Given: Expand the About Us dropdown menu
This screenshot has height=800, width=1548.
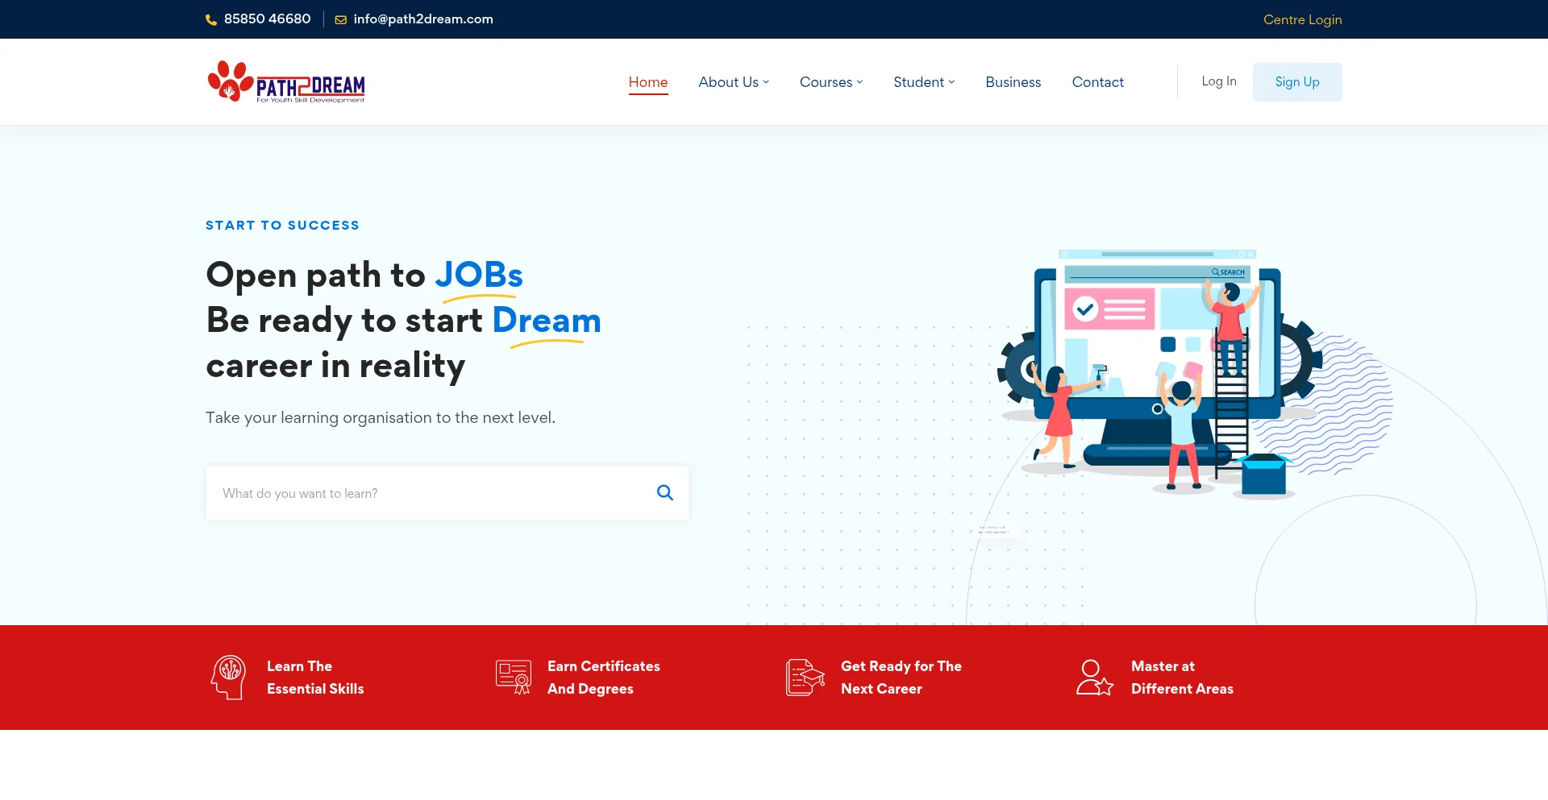Looking at the screenshot, I should click(733, 82).
